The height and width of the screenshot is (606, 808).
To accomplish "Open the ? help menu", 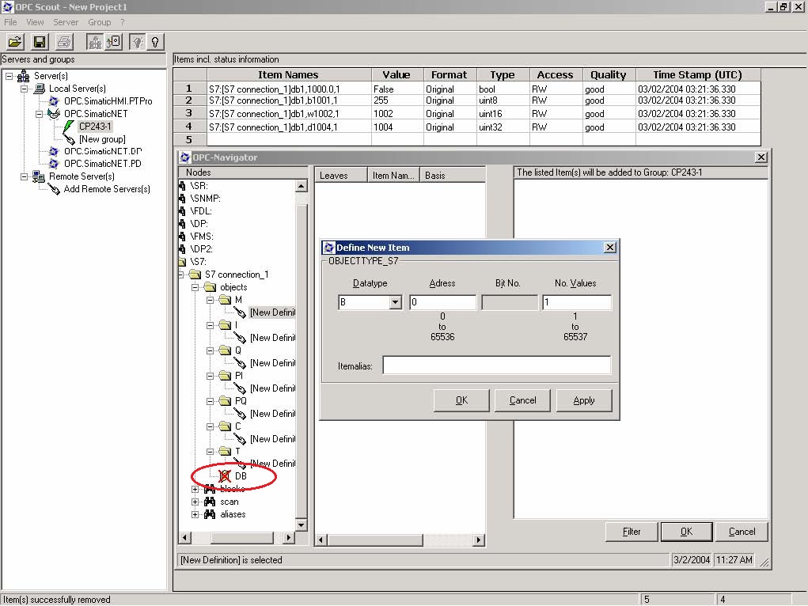I will (x=123, y=22).
